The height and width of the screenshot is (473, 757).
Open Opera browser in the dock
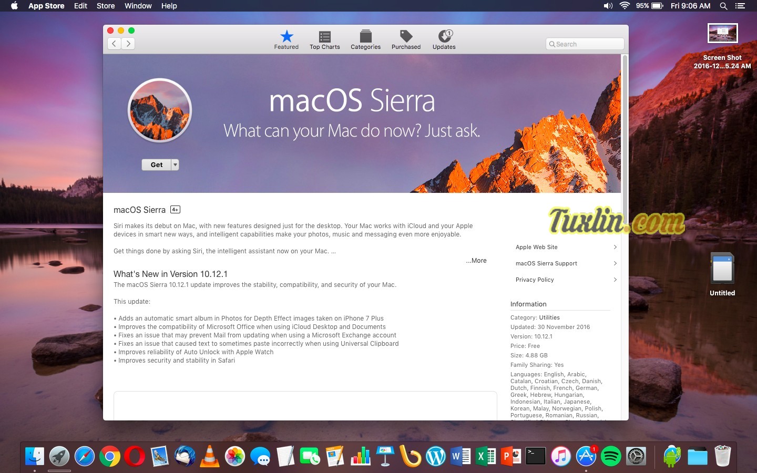click(135, 456)
